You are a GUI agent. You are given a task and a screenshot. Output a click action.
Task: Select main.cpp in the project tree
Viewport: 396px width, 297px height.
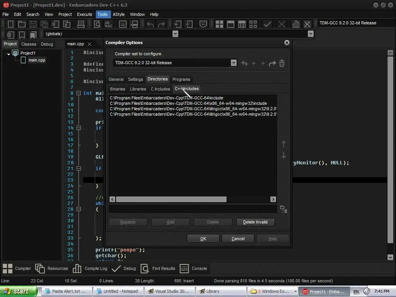coord(37,60)
